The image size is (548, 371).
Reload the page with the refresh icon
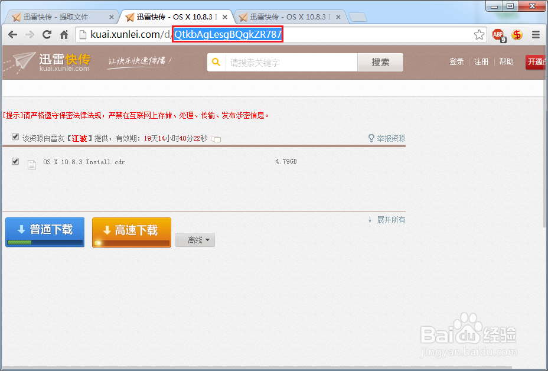point(47,34)
